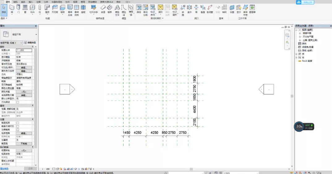Click Edit button for Visibility/Graphics overrides
Viewport: 332px width, 174px height.
click(x=24, y=67)
